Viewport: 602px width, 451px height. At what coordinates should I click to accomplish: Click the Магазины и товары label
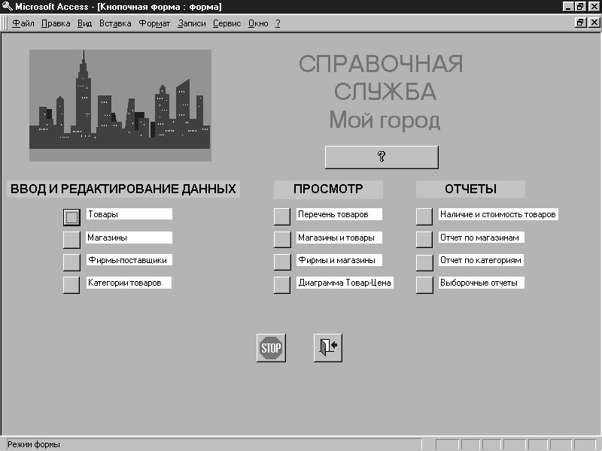pos(339,238)
